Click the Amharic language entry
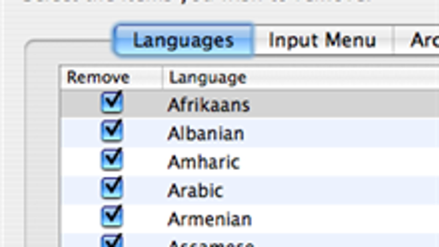This screenshot has width=439, height=247. click(x=203, y=162)
